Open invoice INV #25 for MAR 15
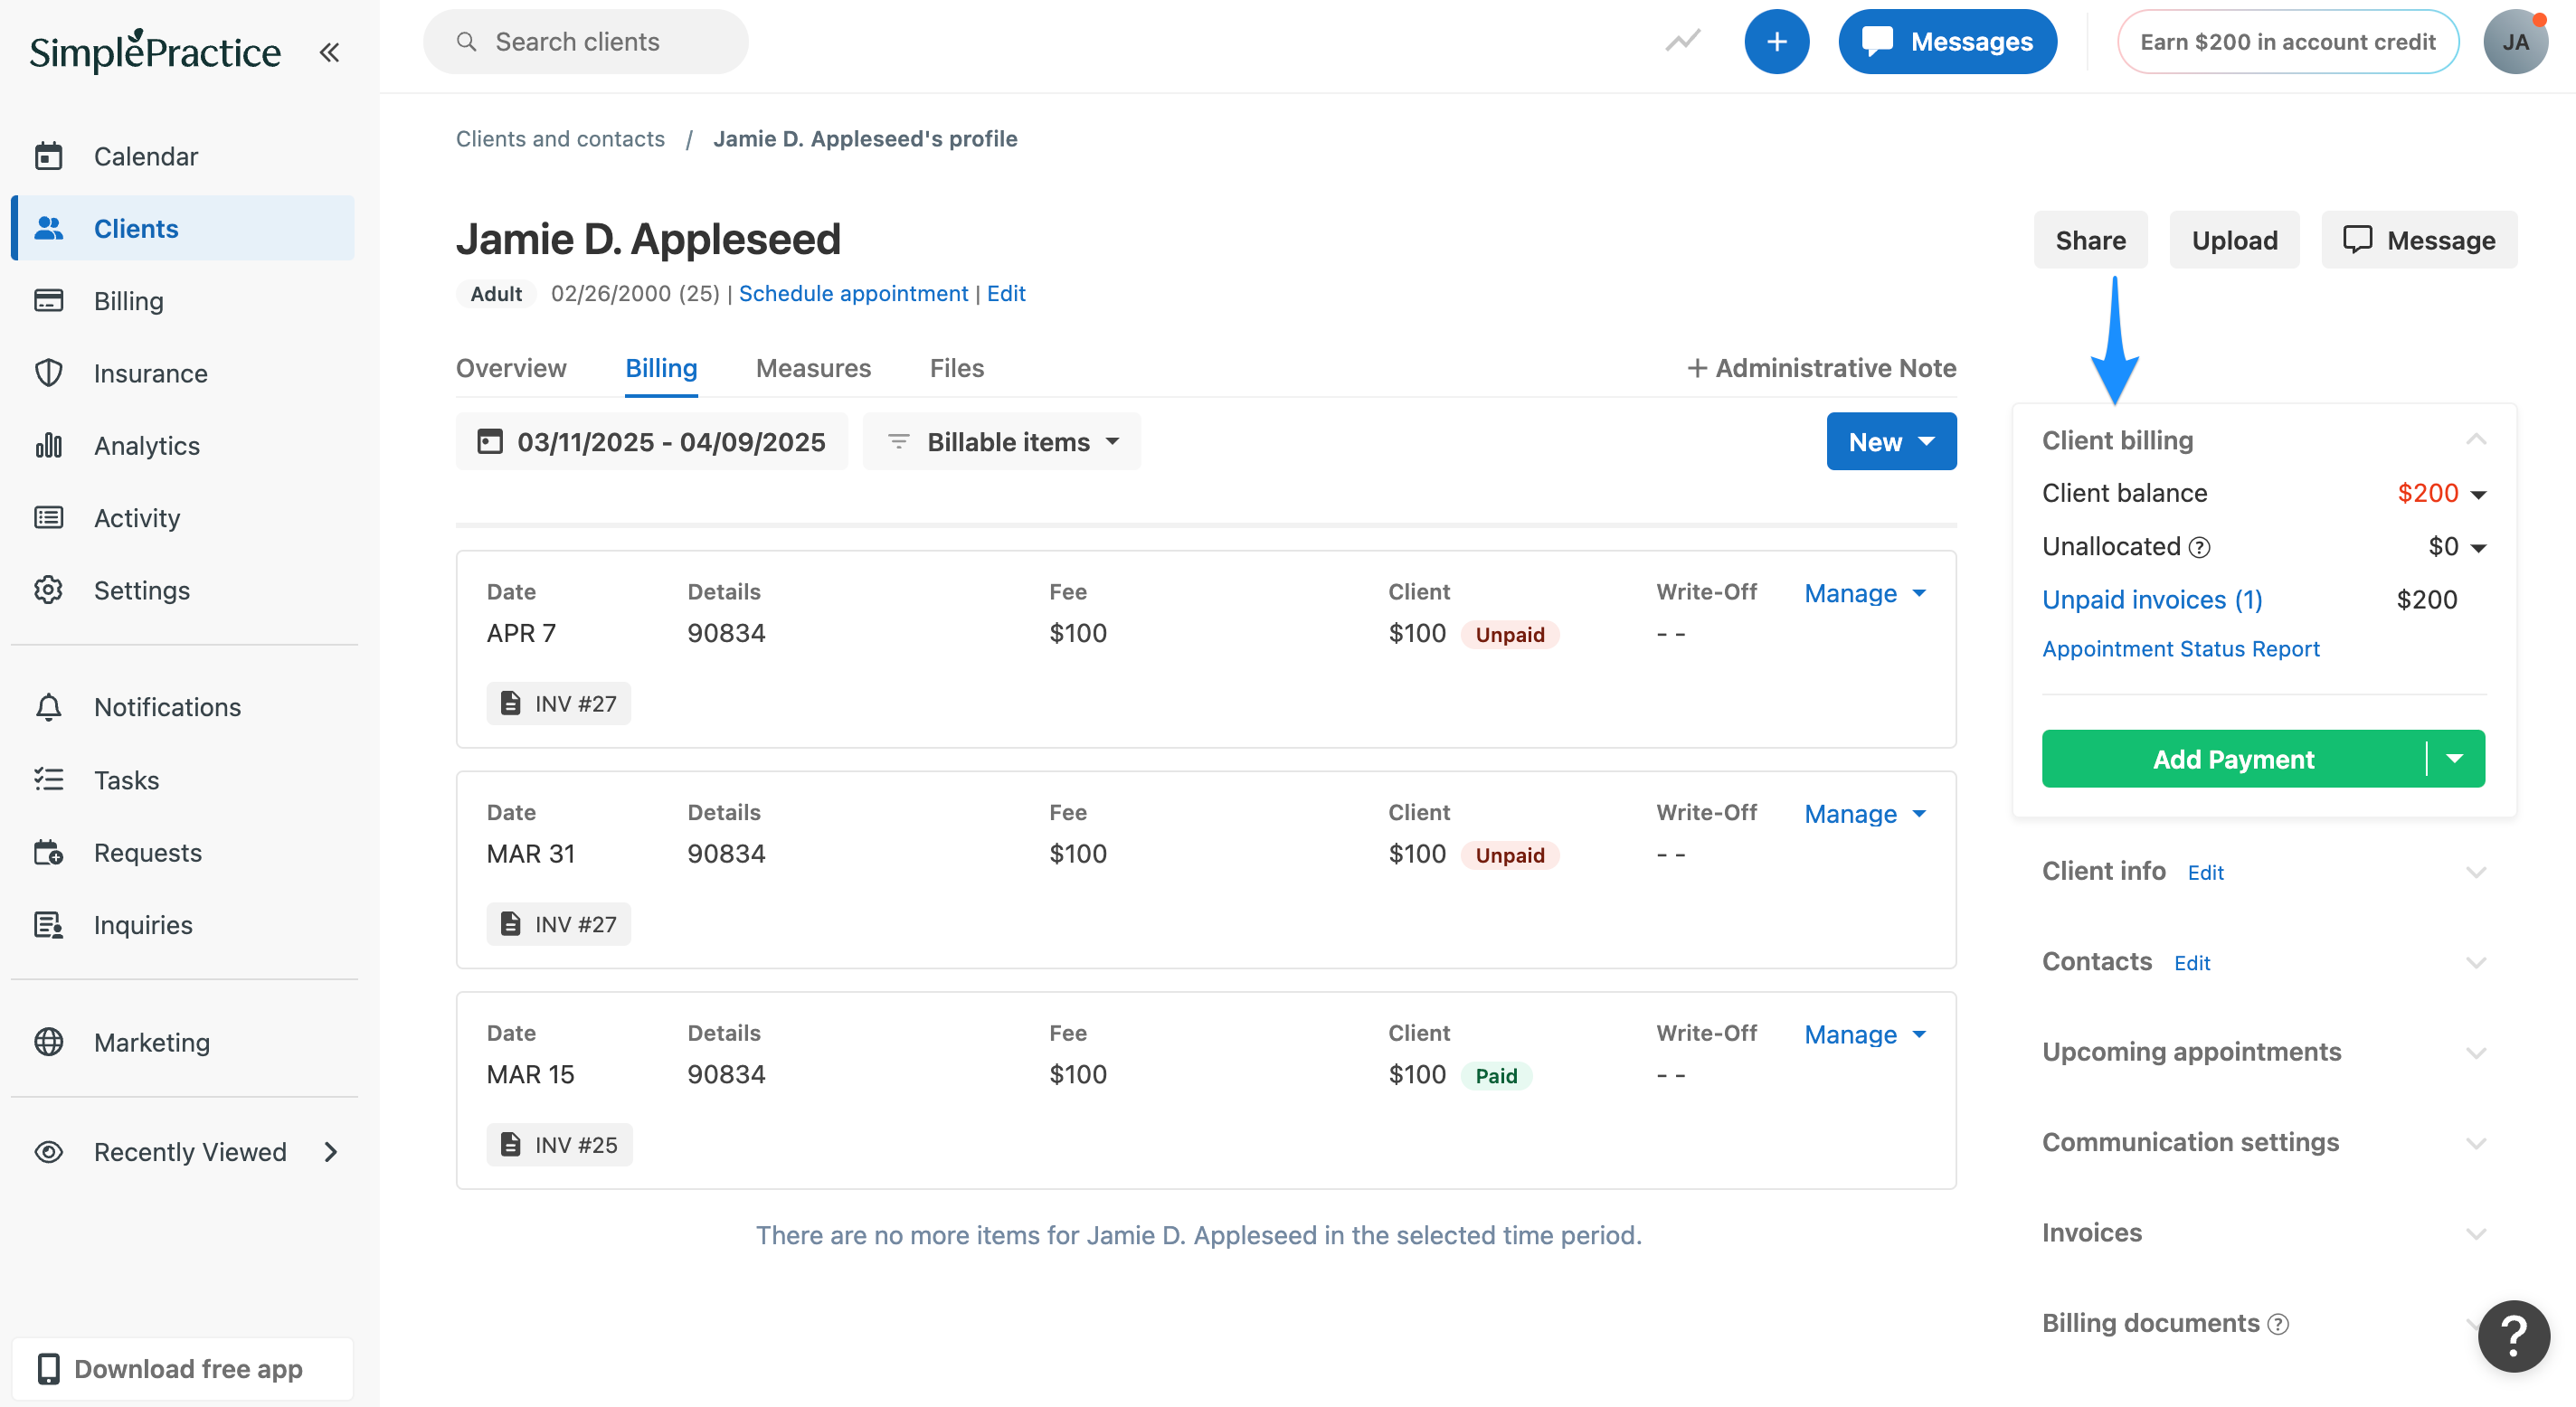2576x1407 pixels. click(560, 1145)
